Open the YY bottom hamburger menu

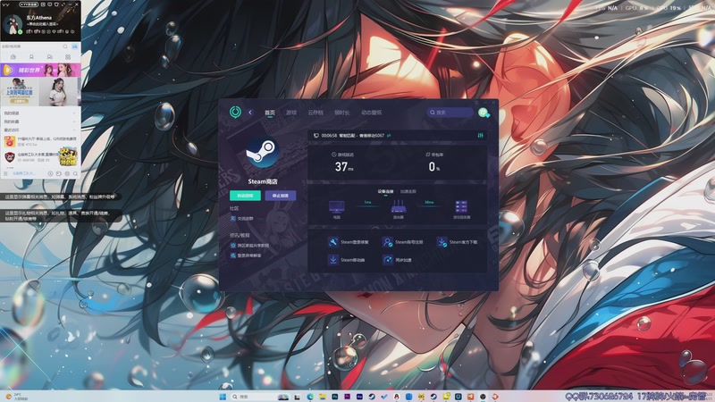coord(6,173)
